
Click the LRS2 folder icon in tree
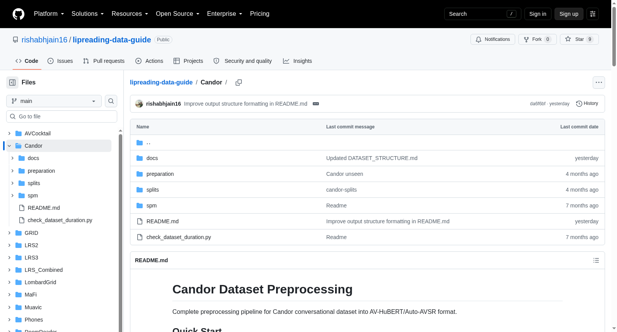click(x=19, y=245)
